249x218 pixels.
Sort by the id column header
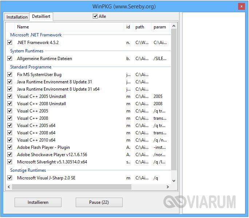point(128,27)
